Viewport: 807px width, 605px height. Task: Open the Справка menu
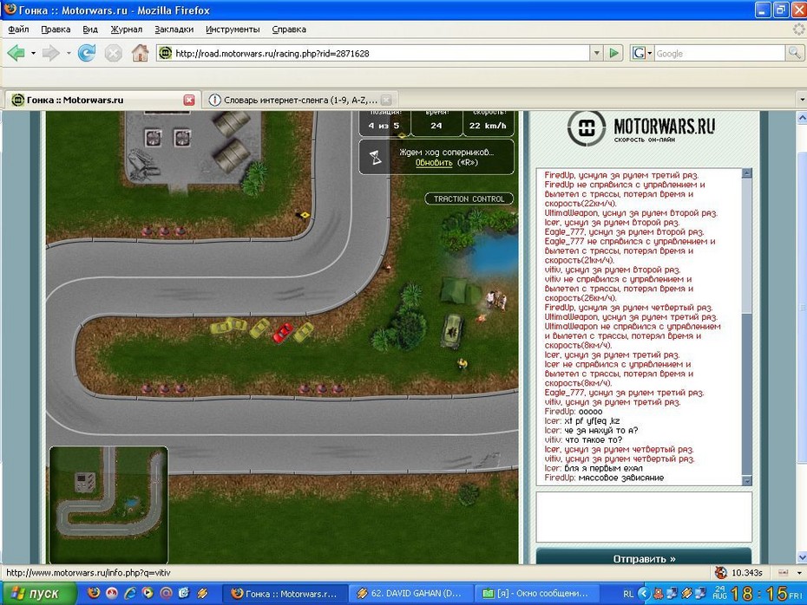tap(289, 29)
